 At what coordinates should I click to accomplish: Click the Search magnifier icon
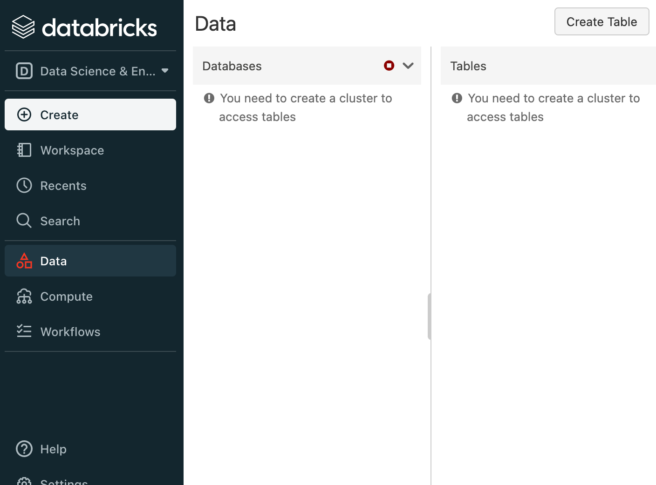click(x=24, y=221)
